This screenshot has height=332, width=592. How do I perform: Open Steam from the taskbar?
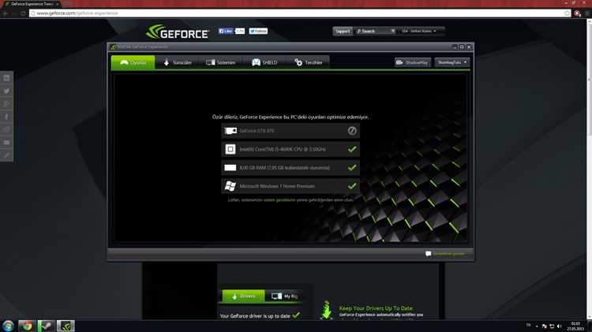pyautogui.click(x=46, y=326)
